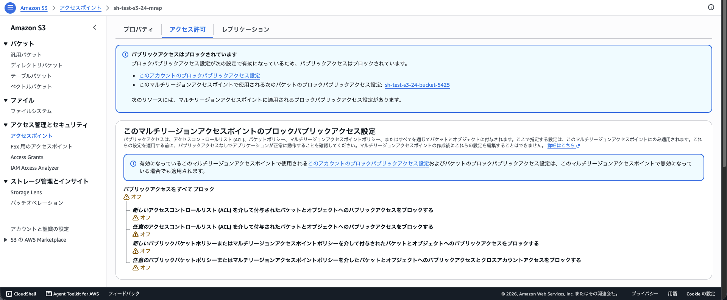Click the パブリックアクセスはブロックされています alert title
This screenshot has height=300, width=727.
(x=184, y=55)
